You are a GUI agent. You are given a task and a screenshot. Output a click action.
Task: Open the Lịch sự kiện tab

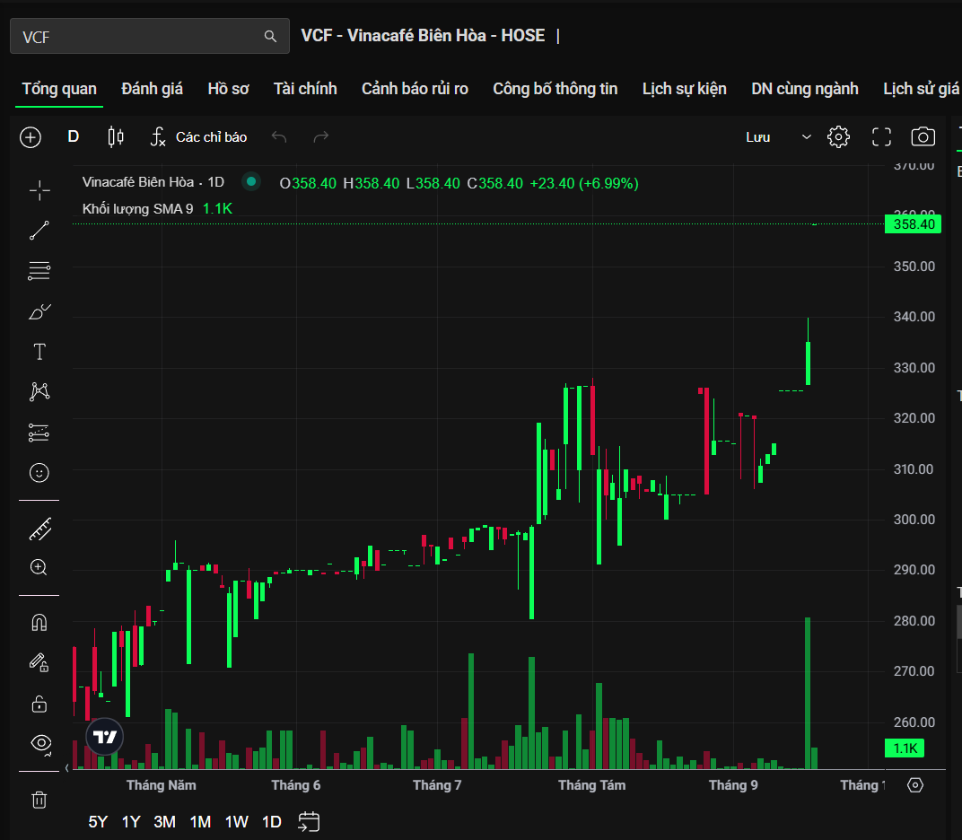[684, 89]
